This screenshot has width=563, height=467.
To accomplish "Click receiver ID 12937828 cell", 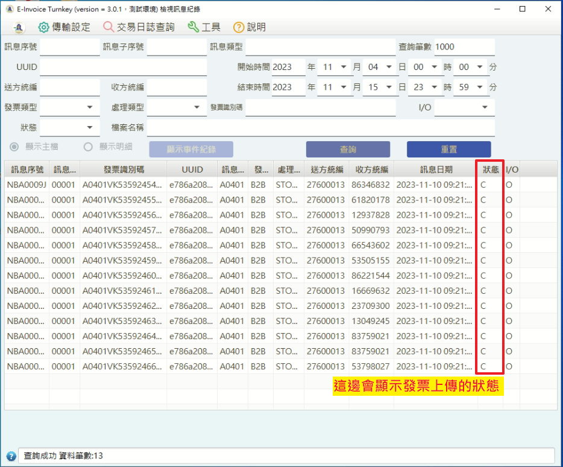I will 371,215.
